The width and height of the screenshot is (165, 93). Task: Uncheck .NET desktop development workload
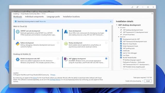pos(106,59)
